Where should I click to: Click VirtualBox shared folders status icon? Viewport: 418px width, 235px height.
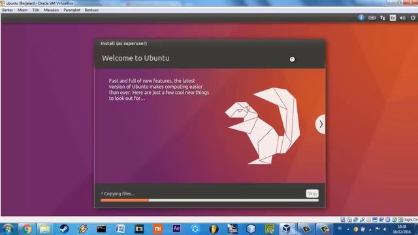click(x=368, y=220)
